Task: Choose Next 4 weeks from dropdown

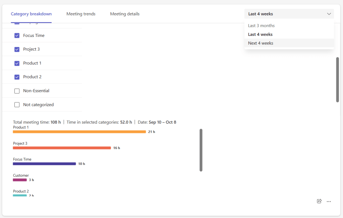Action: pos(261,43)
